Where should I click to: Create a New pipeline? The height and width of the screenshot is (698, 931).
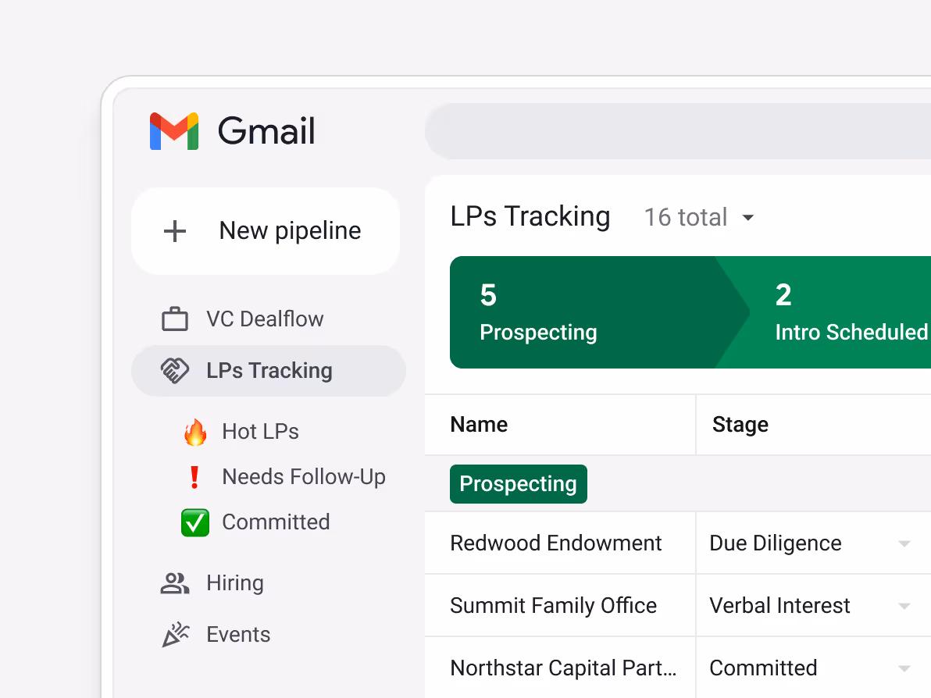[266, 231]
